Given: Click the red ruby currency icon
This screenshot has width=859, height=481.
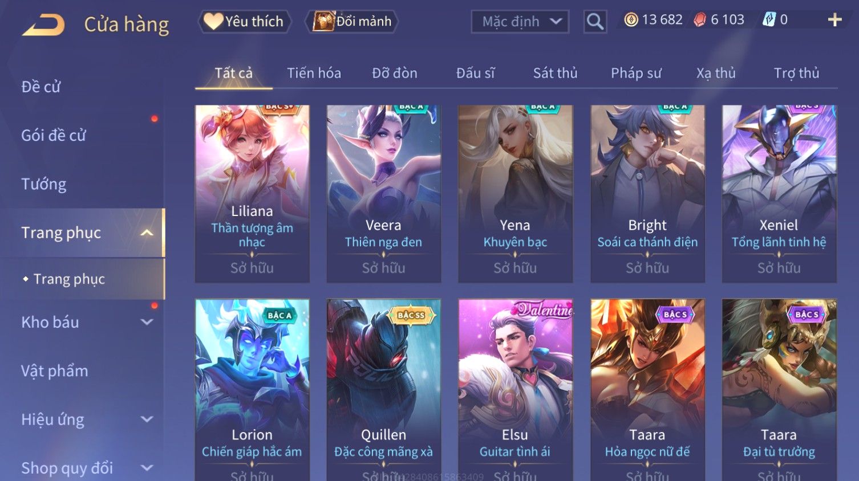Looking at the screenshot, I should pos(699,20).
